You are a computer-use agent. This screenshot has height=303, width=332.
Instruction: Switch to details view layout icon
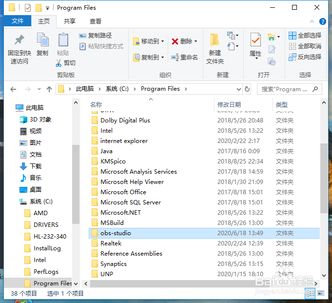pyautogui.click(x=310, y=293)
